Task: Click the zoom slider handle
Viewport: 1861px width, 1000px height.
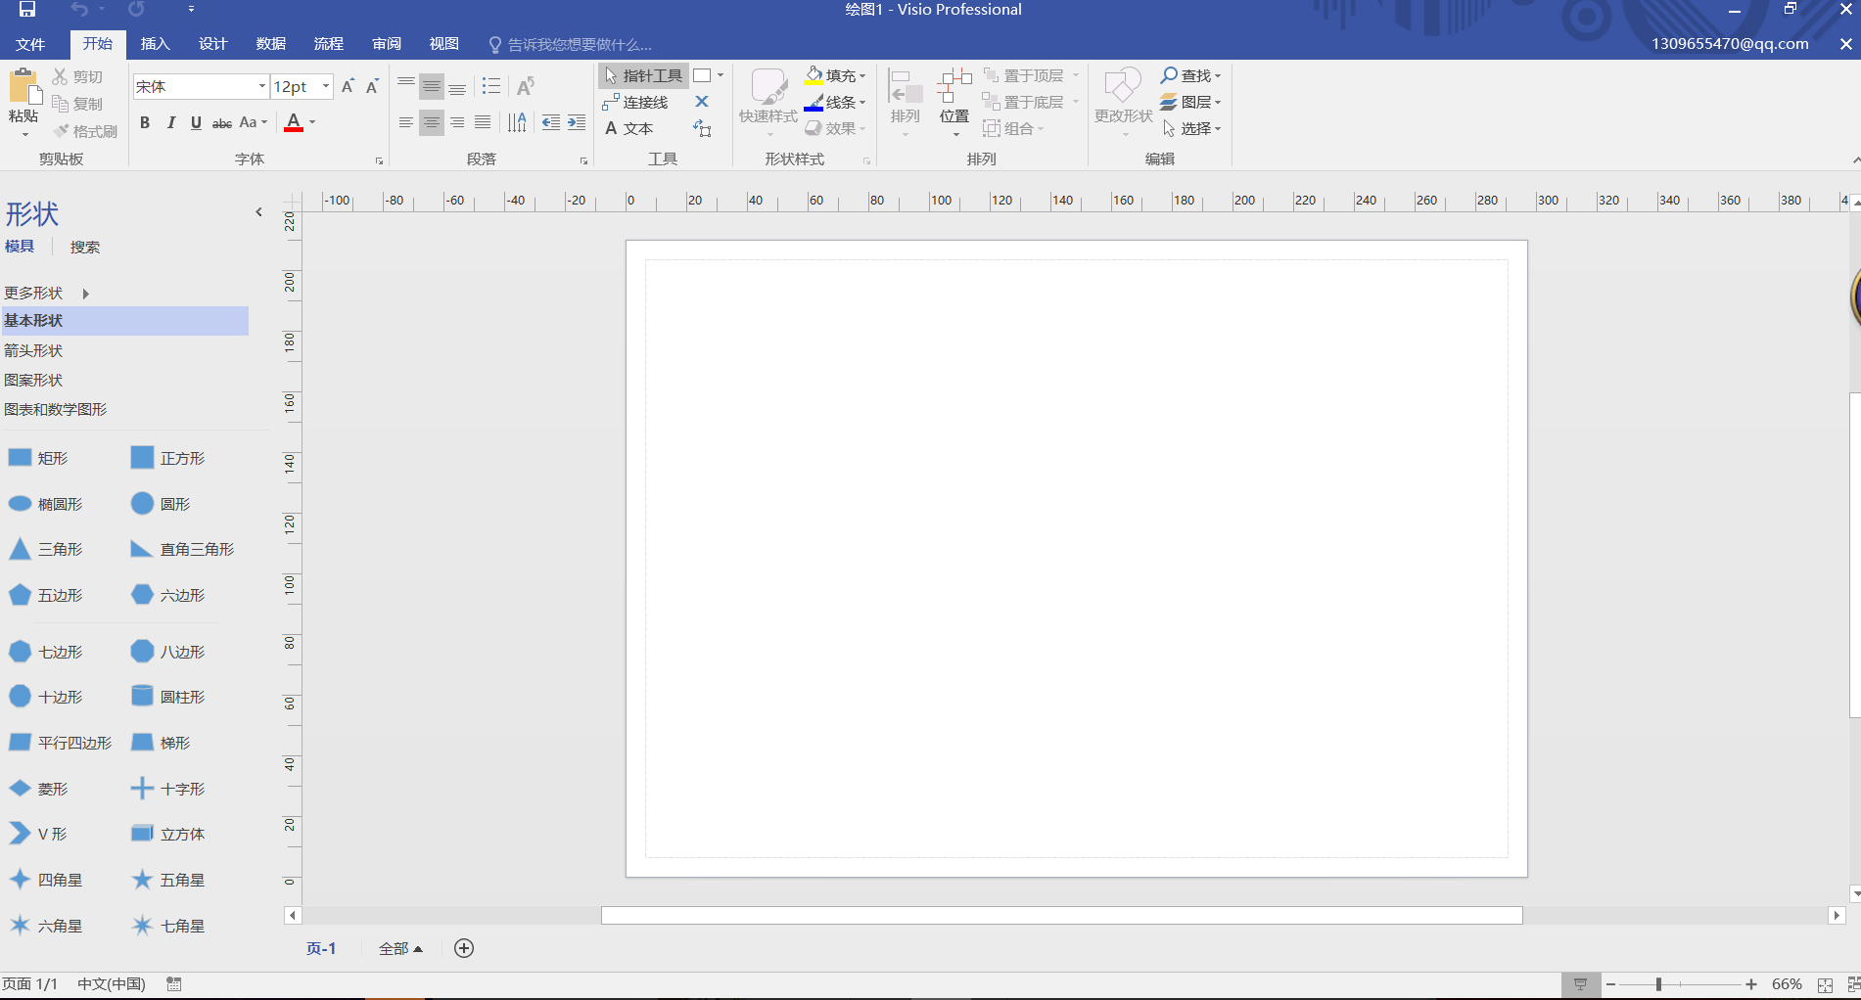Action: 1658,984
